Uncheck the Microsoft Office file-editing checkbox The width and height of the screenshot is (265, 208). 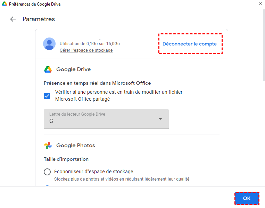47,95
